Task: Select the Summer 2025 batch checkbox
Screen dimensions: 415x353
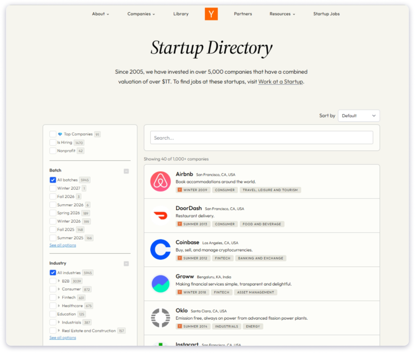Action: [53, 238]
